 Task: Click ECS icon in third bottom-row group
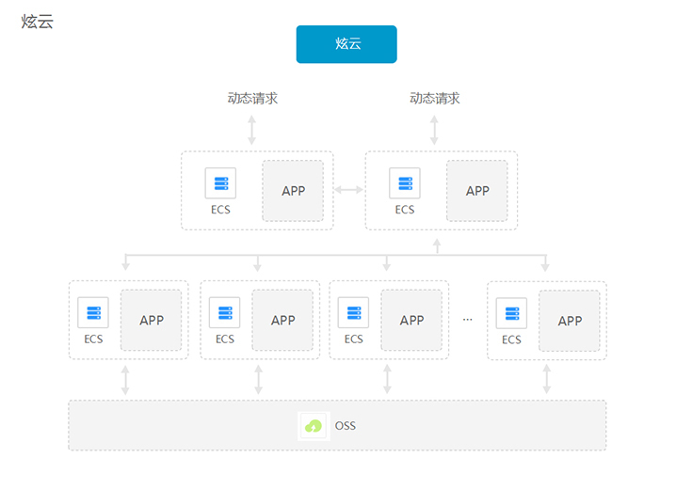click(x=353, y=312)
